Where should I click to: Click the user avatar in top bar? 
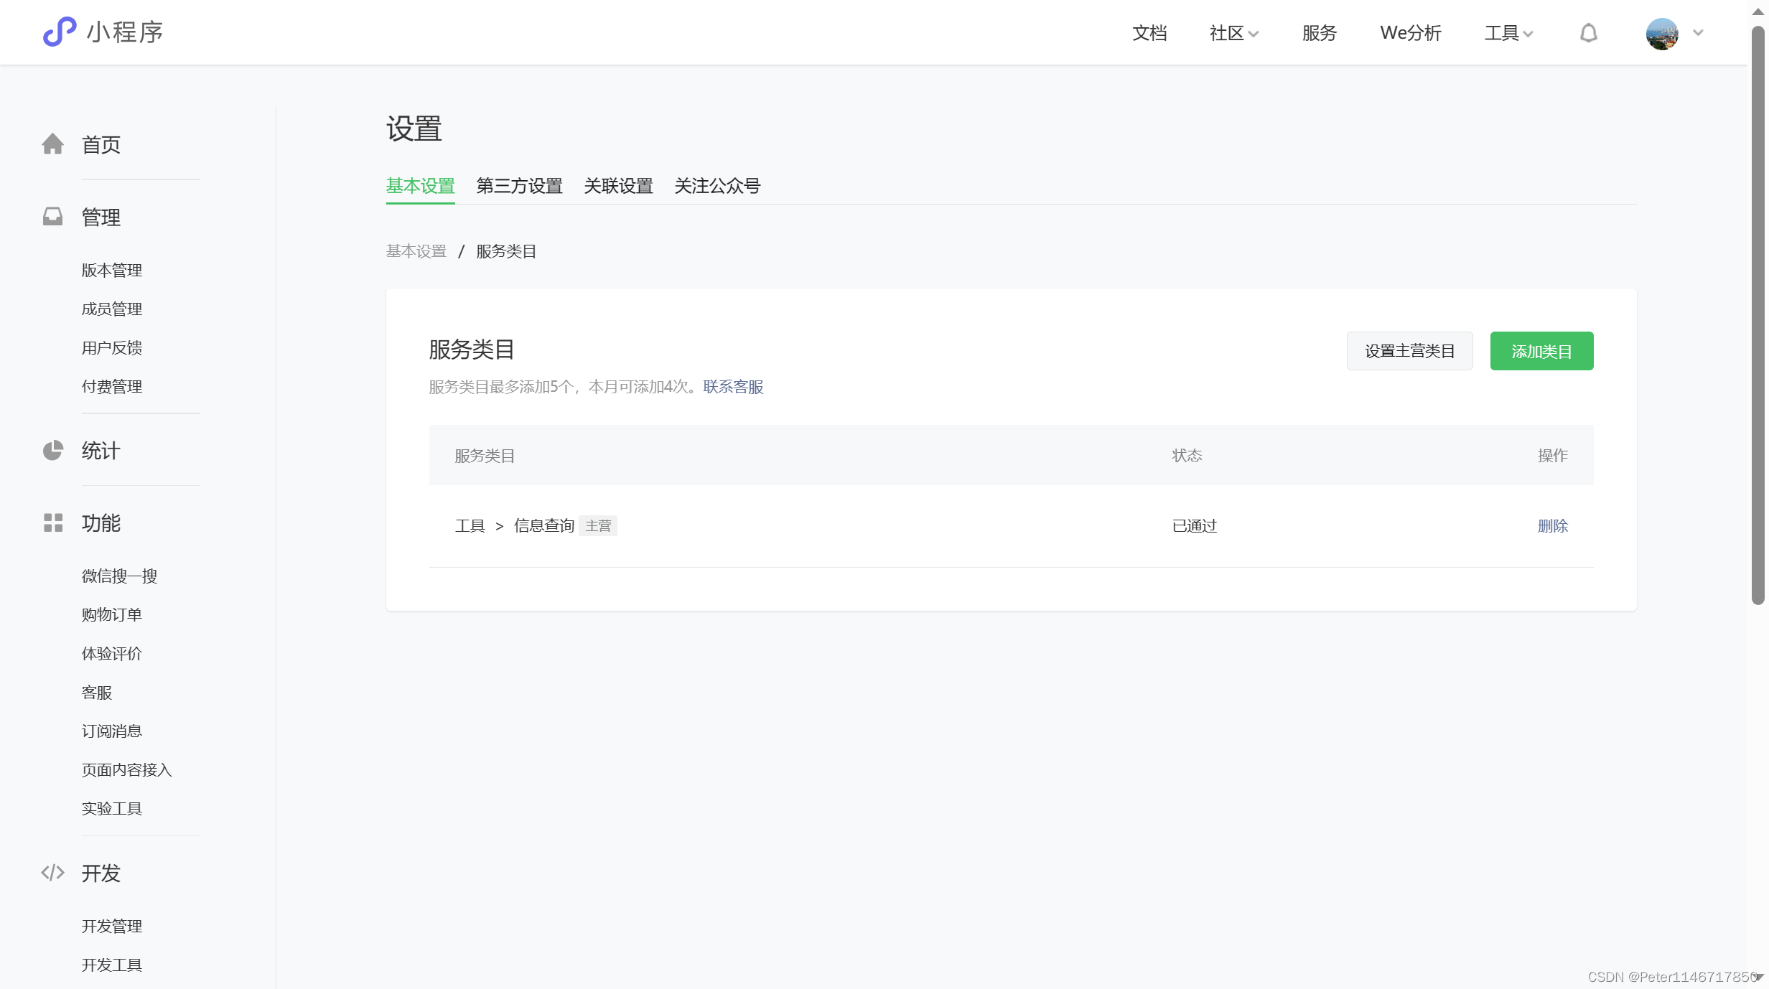1662,33
